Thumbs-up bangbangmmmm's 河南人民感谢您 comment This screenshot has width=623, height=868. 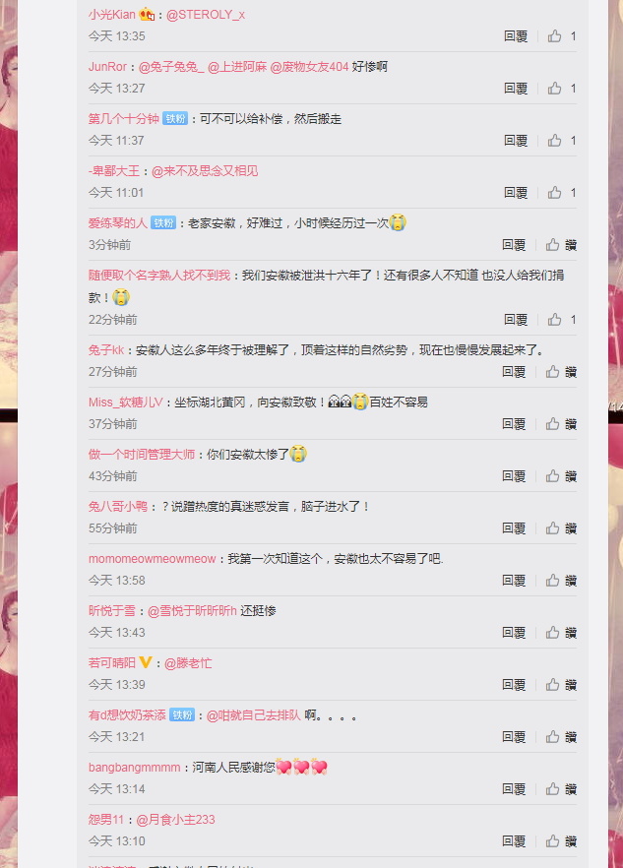(553, 789)
